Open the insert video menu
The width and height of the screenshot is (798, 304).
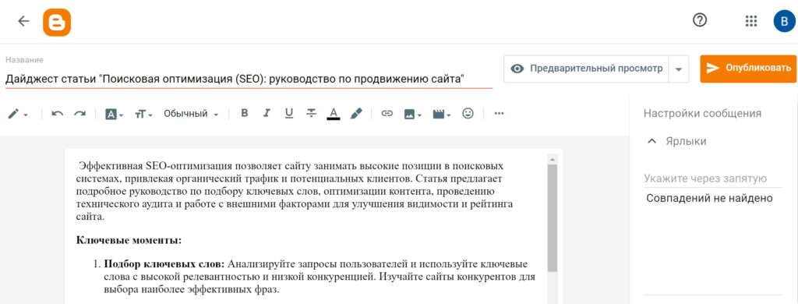tap(442, 114)
